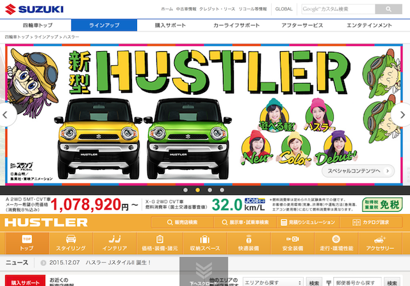Viewport: 410px width, 286px height.
Task: Select the first carousel dot
Action: [185, 190]
